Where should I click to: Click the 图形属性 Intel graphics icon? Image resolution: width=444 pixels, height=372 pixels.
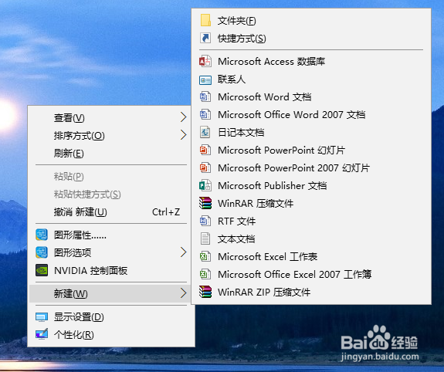42,235
